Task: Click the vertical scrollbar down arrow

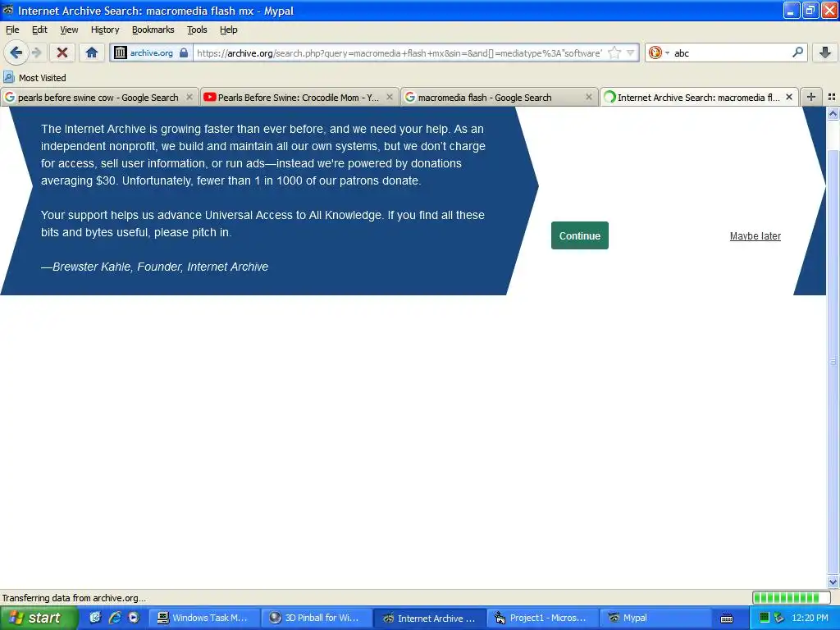Action: 833,582
